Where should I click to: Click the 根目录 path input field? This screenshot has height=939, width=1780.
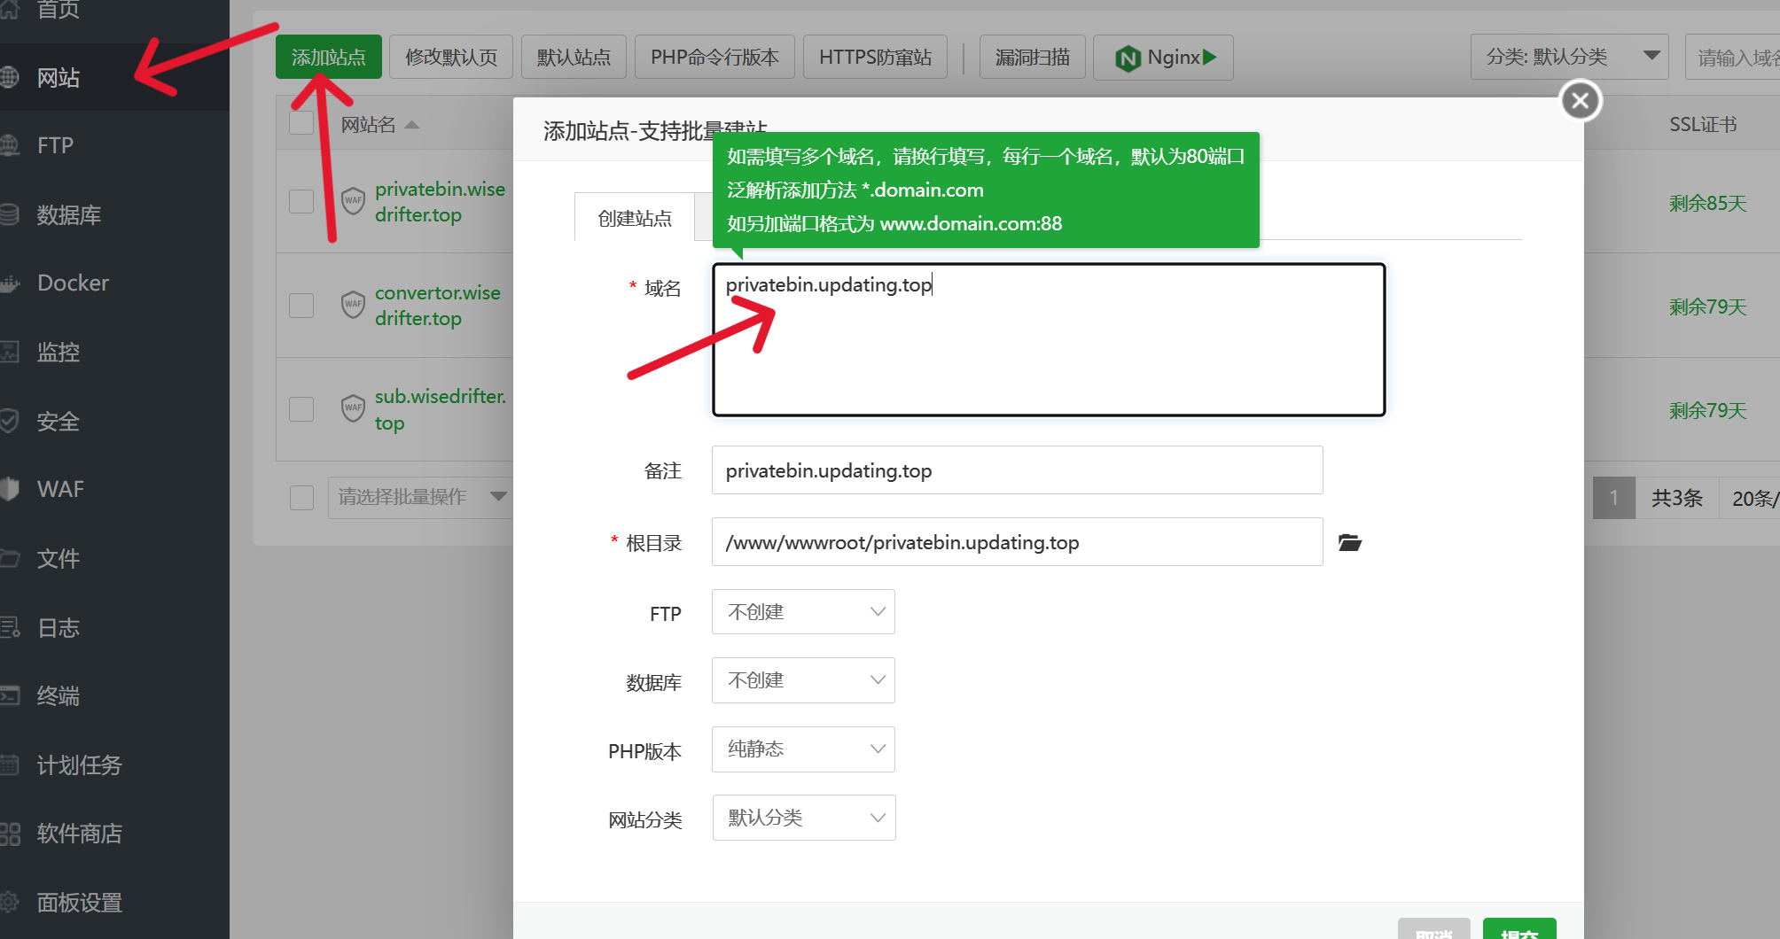point(1017,542)
